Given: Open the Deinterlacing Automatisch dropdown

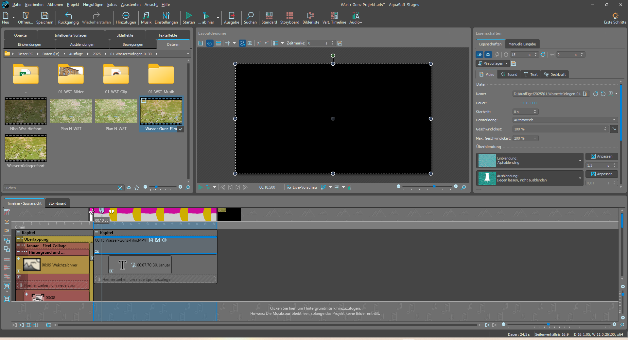Looking at the screenshot, I should tap(565, 120).
